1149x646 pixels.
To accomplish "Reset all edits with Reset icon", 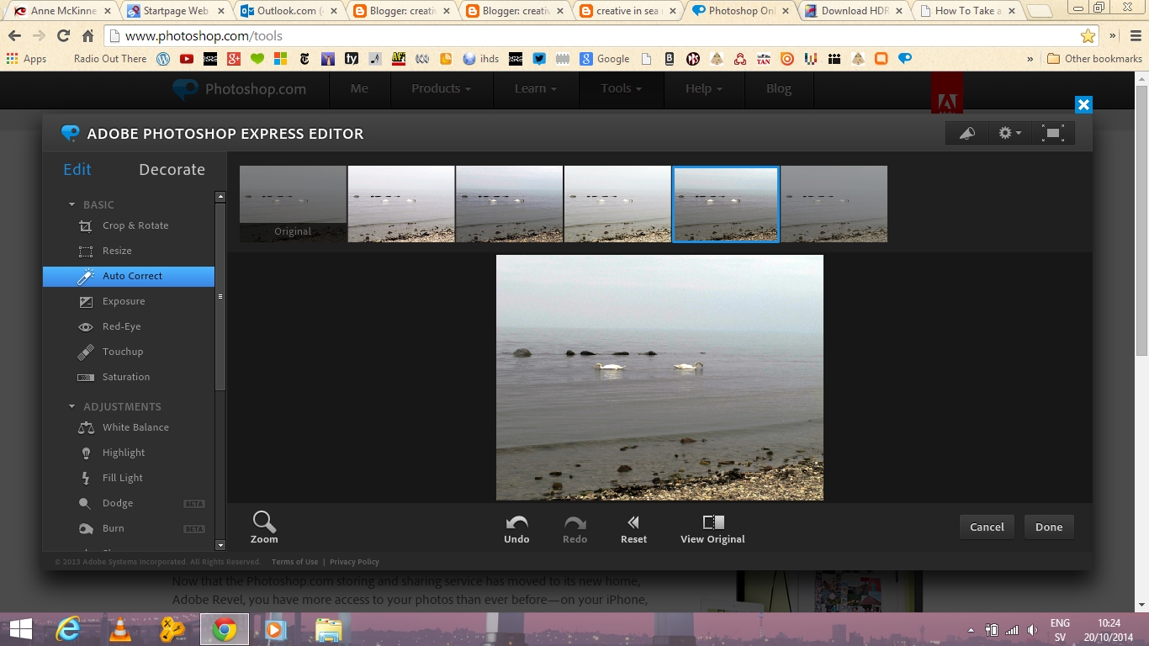I will coord(633,529).
